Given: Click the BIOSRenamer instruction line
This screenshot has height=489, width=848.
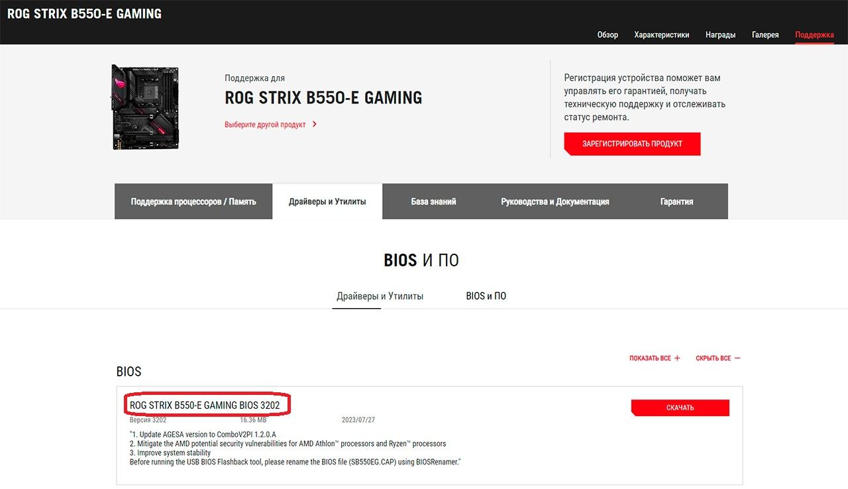Looking at the screenshot, I should click(x=295, y=462).
